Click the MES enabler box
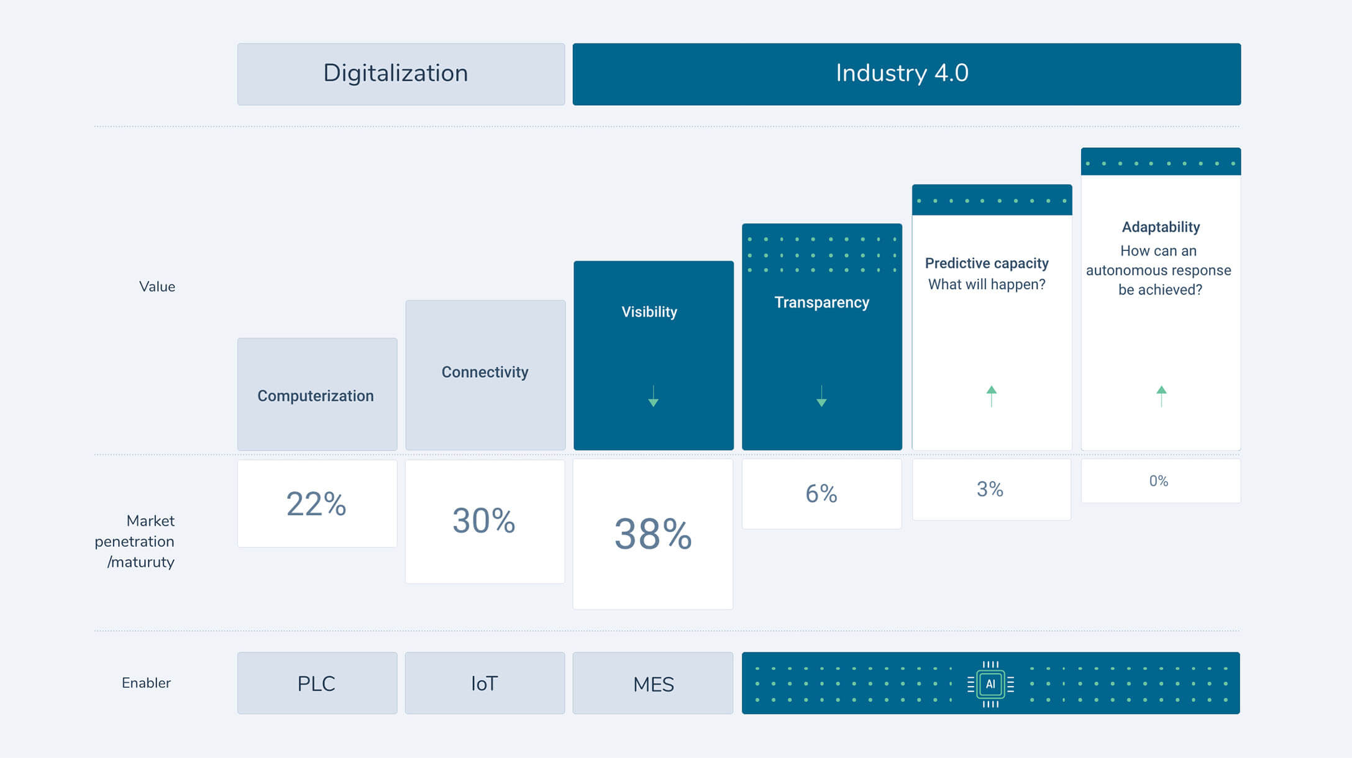 [652, 683]
